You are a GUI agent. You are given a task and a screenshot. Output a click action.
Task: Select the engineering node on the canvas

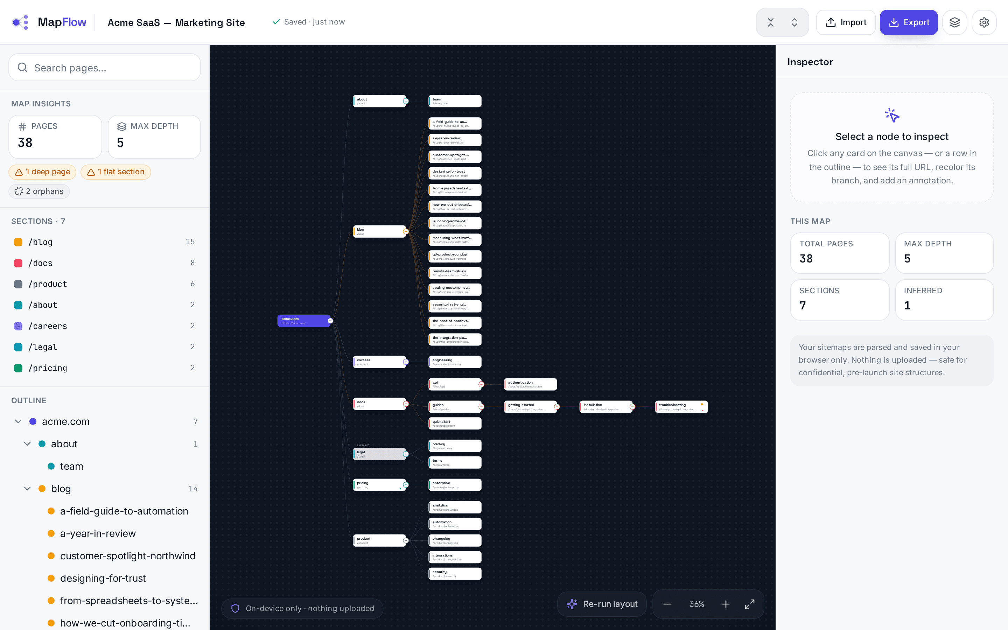pyautogui.click(x=455, y=362)
